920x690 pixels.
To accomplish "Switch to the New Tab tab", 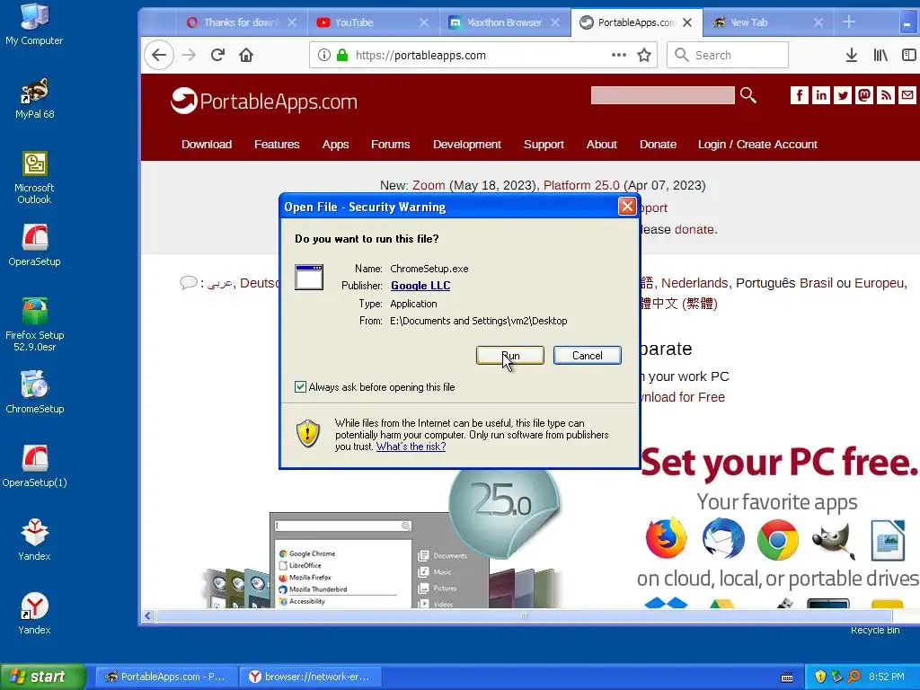I will click(767, 22).
